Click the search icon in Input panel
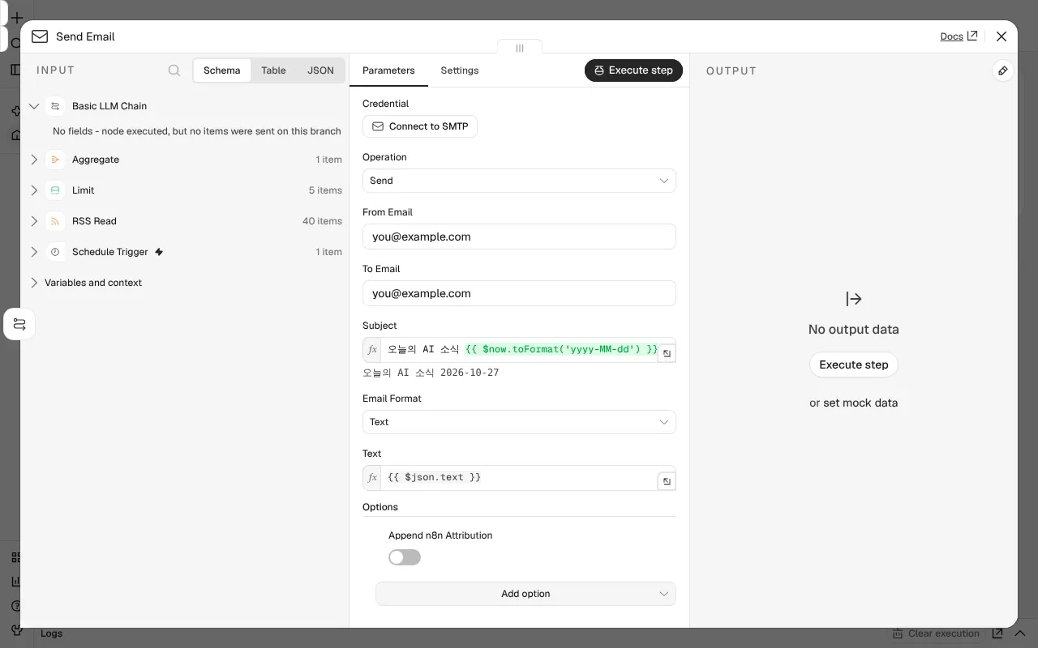The height and width of the screenshot is (648, 1038). [174, 70]
